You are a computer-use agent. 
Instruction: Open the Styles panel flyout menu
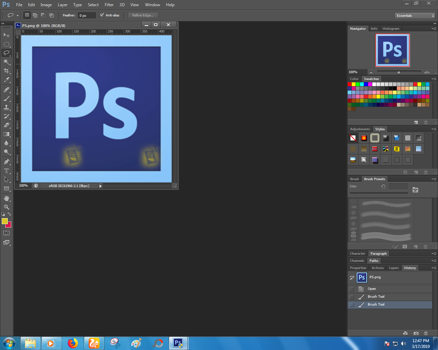click(x=434, y=129)
